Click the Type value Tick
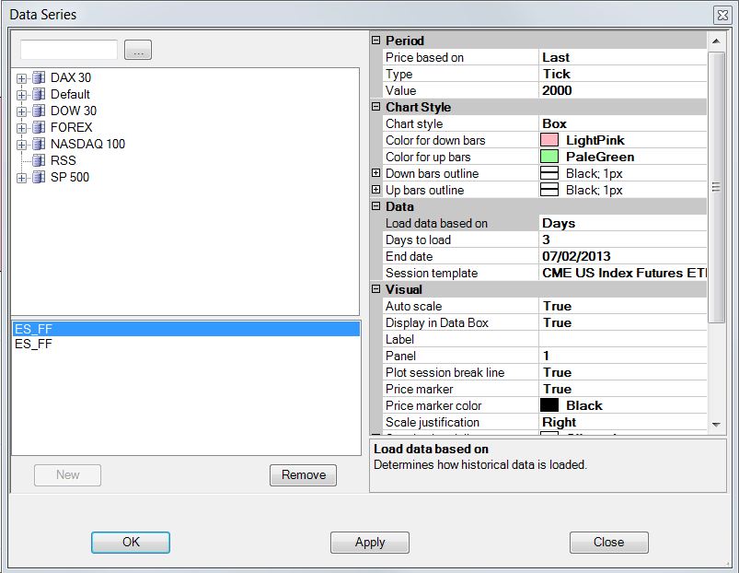The width and height of the screenshot is (739, 573). 623,74
